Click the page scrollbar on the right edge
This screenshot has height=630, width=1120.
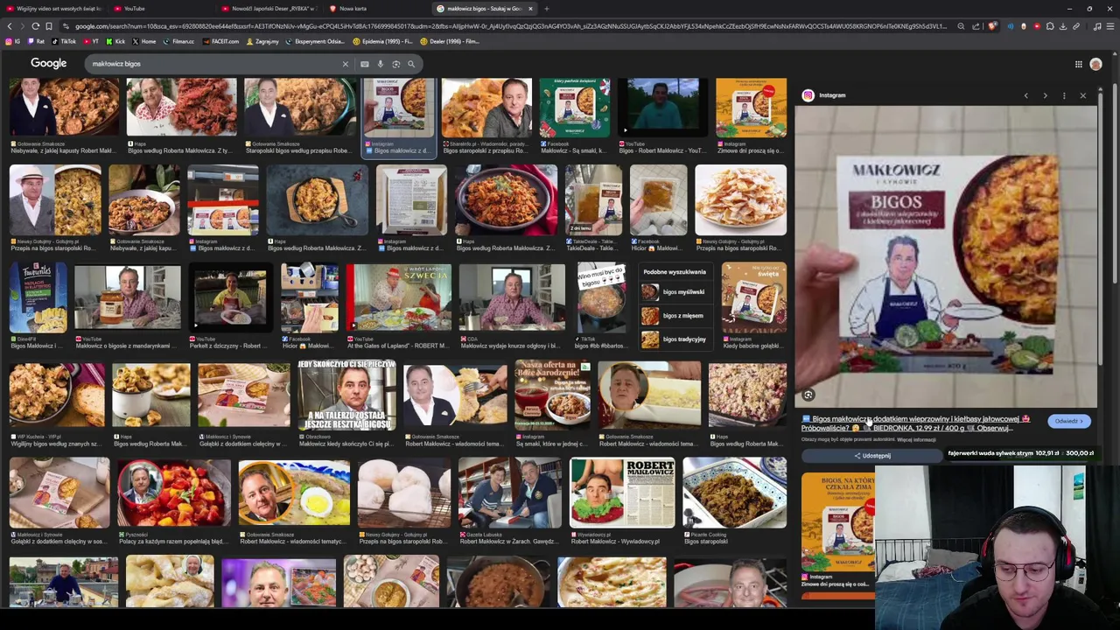1113,184
